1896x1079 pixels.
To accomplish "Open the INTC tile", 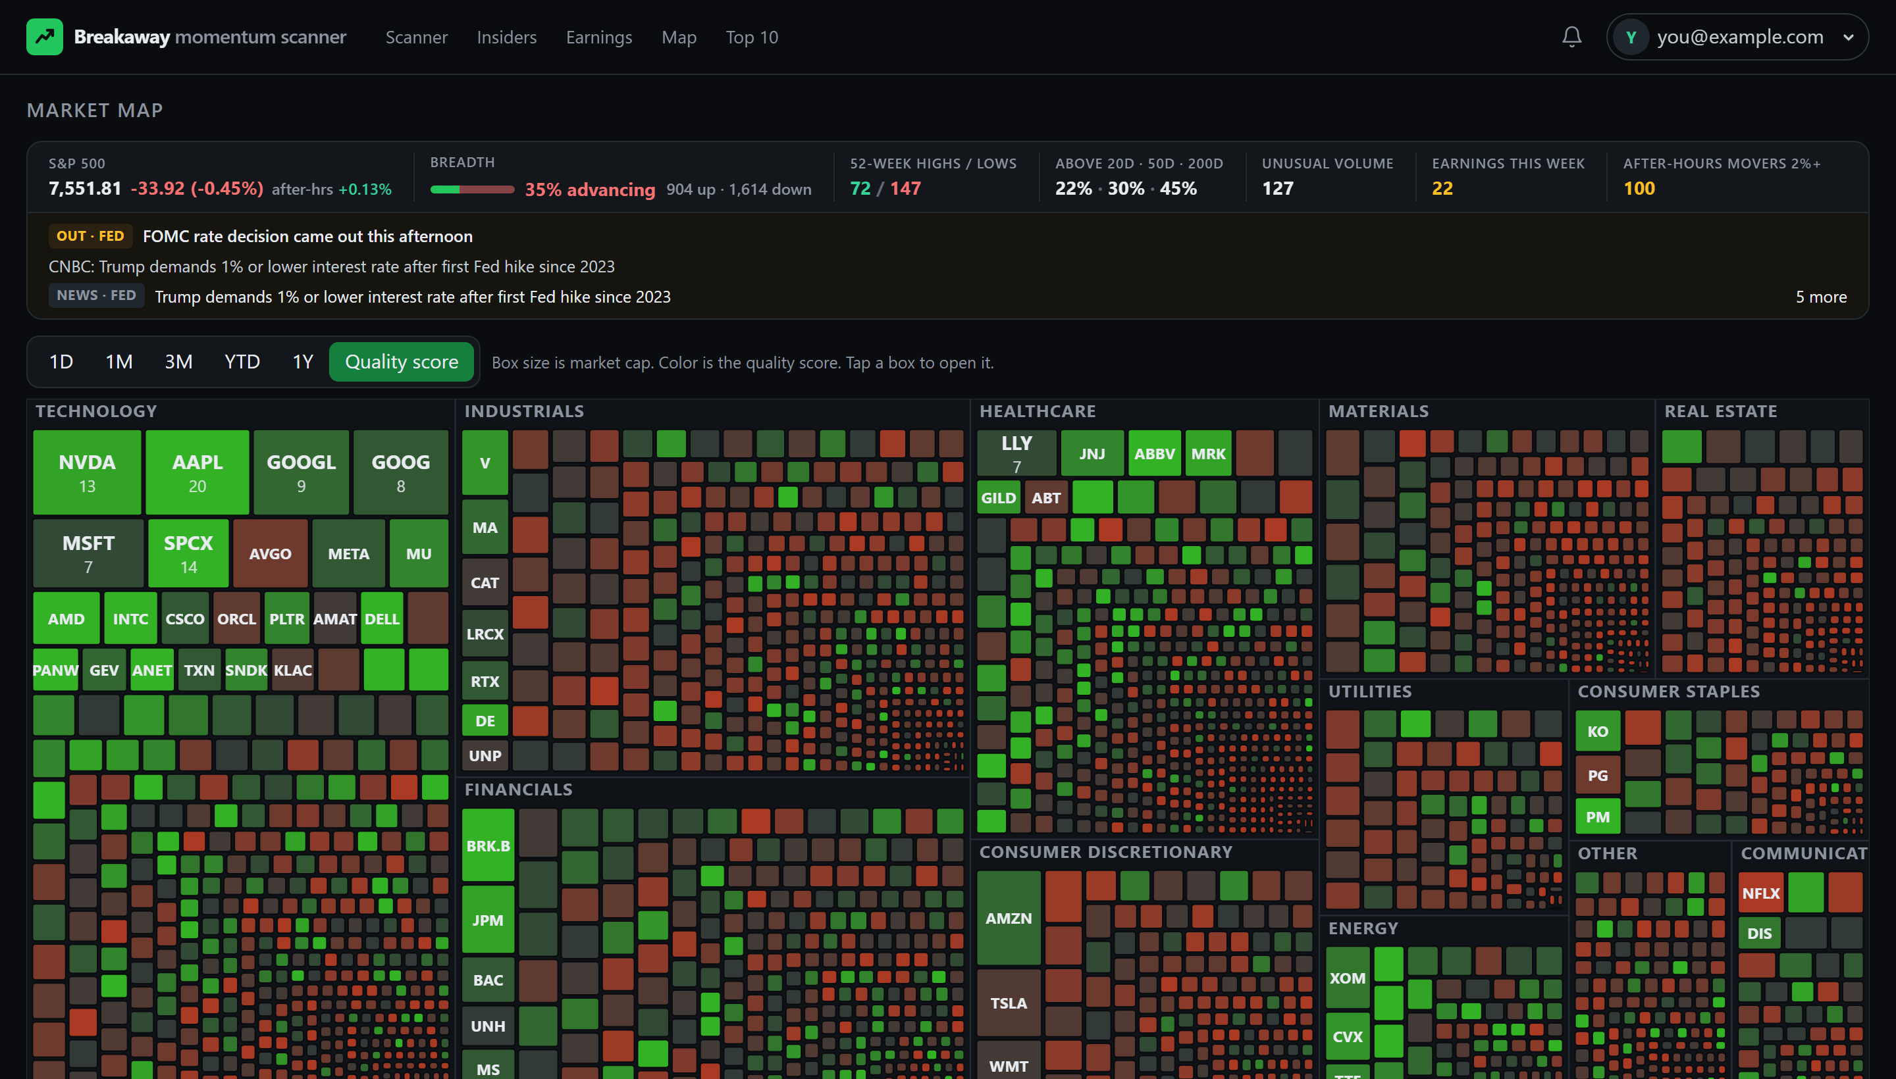I will pyautogui.click(x=130, y=618).
